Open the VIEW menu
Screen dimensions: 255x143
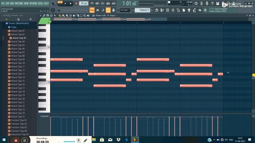(x=26, y=3)
